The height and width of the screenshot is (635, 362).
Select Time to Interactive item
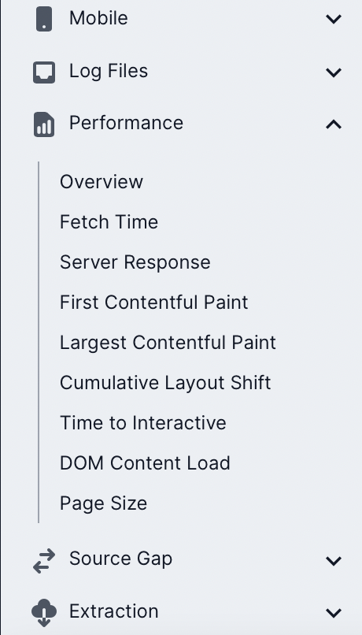143,423
